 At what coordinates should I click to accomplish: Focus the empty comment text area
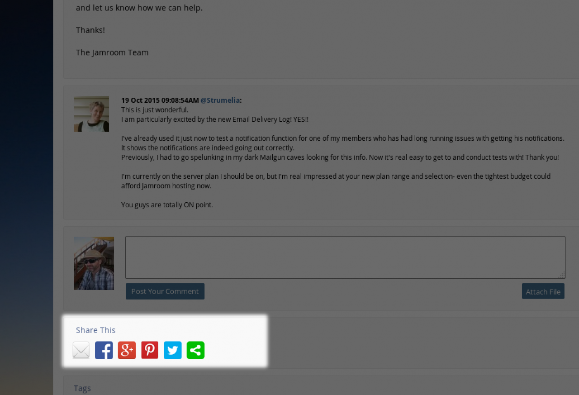(x=345, y=257)
